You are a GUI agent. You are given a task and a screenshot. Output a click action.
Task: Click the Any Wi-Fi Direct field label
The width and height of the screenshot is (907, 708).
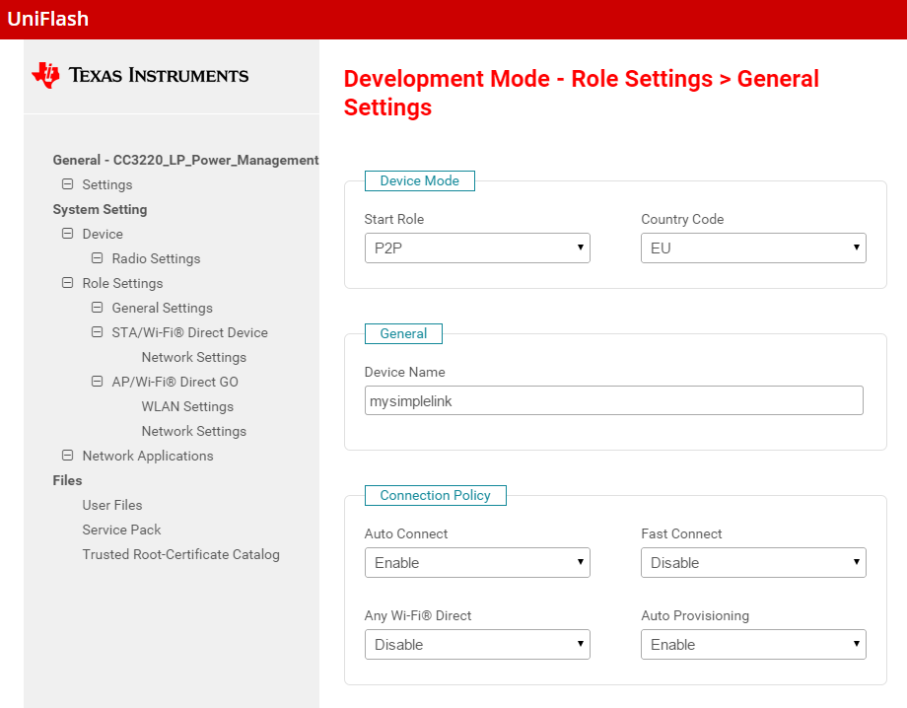(418, 615)
